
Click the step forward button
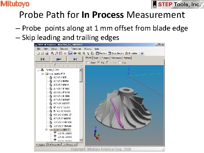(75, 59)
